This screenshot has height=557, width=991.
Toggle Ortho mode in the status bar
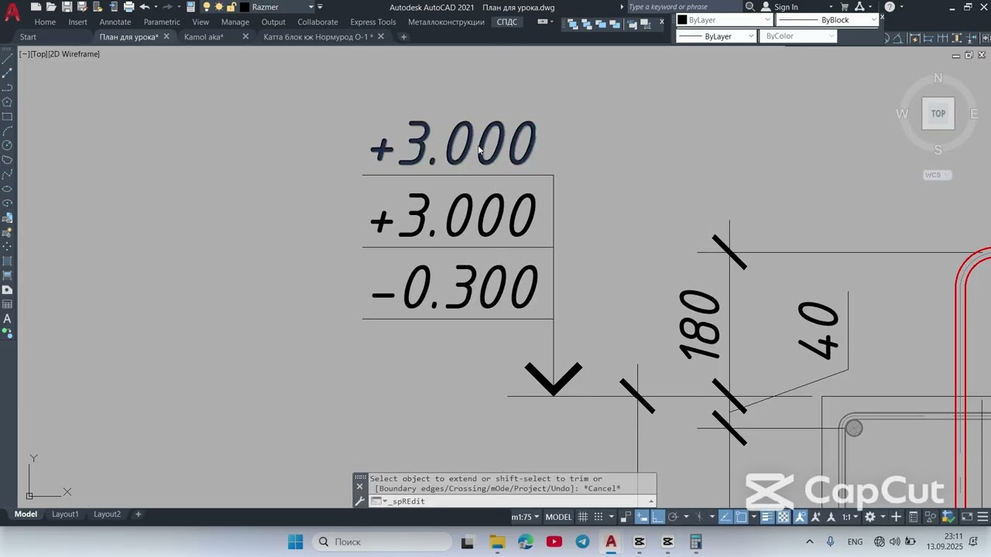pos(659,517)
